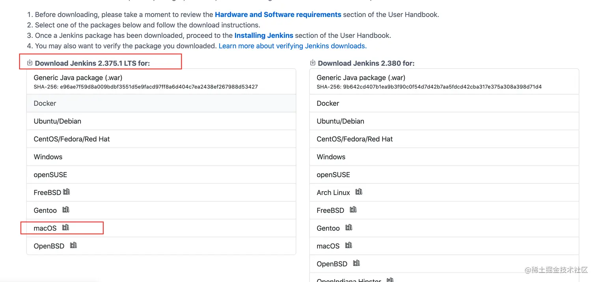The width and height of the screenshot is (596, 282).
Task: Select openSUSE in the weekly 2.380 list
Action: click(x=333, y=175)
